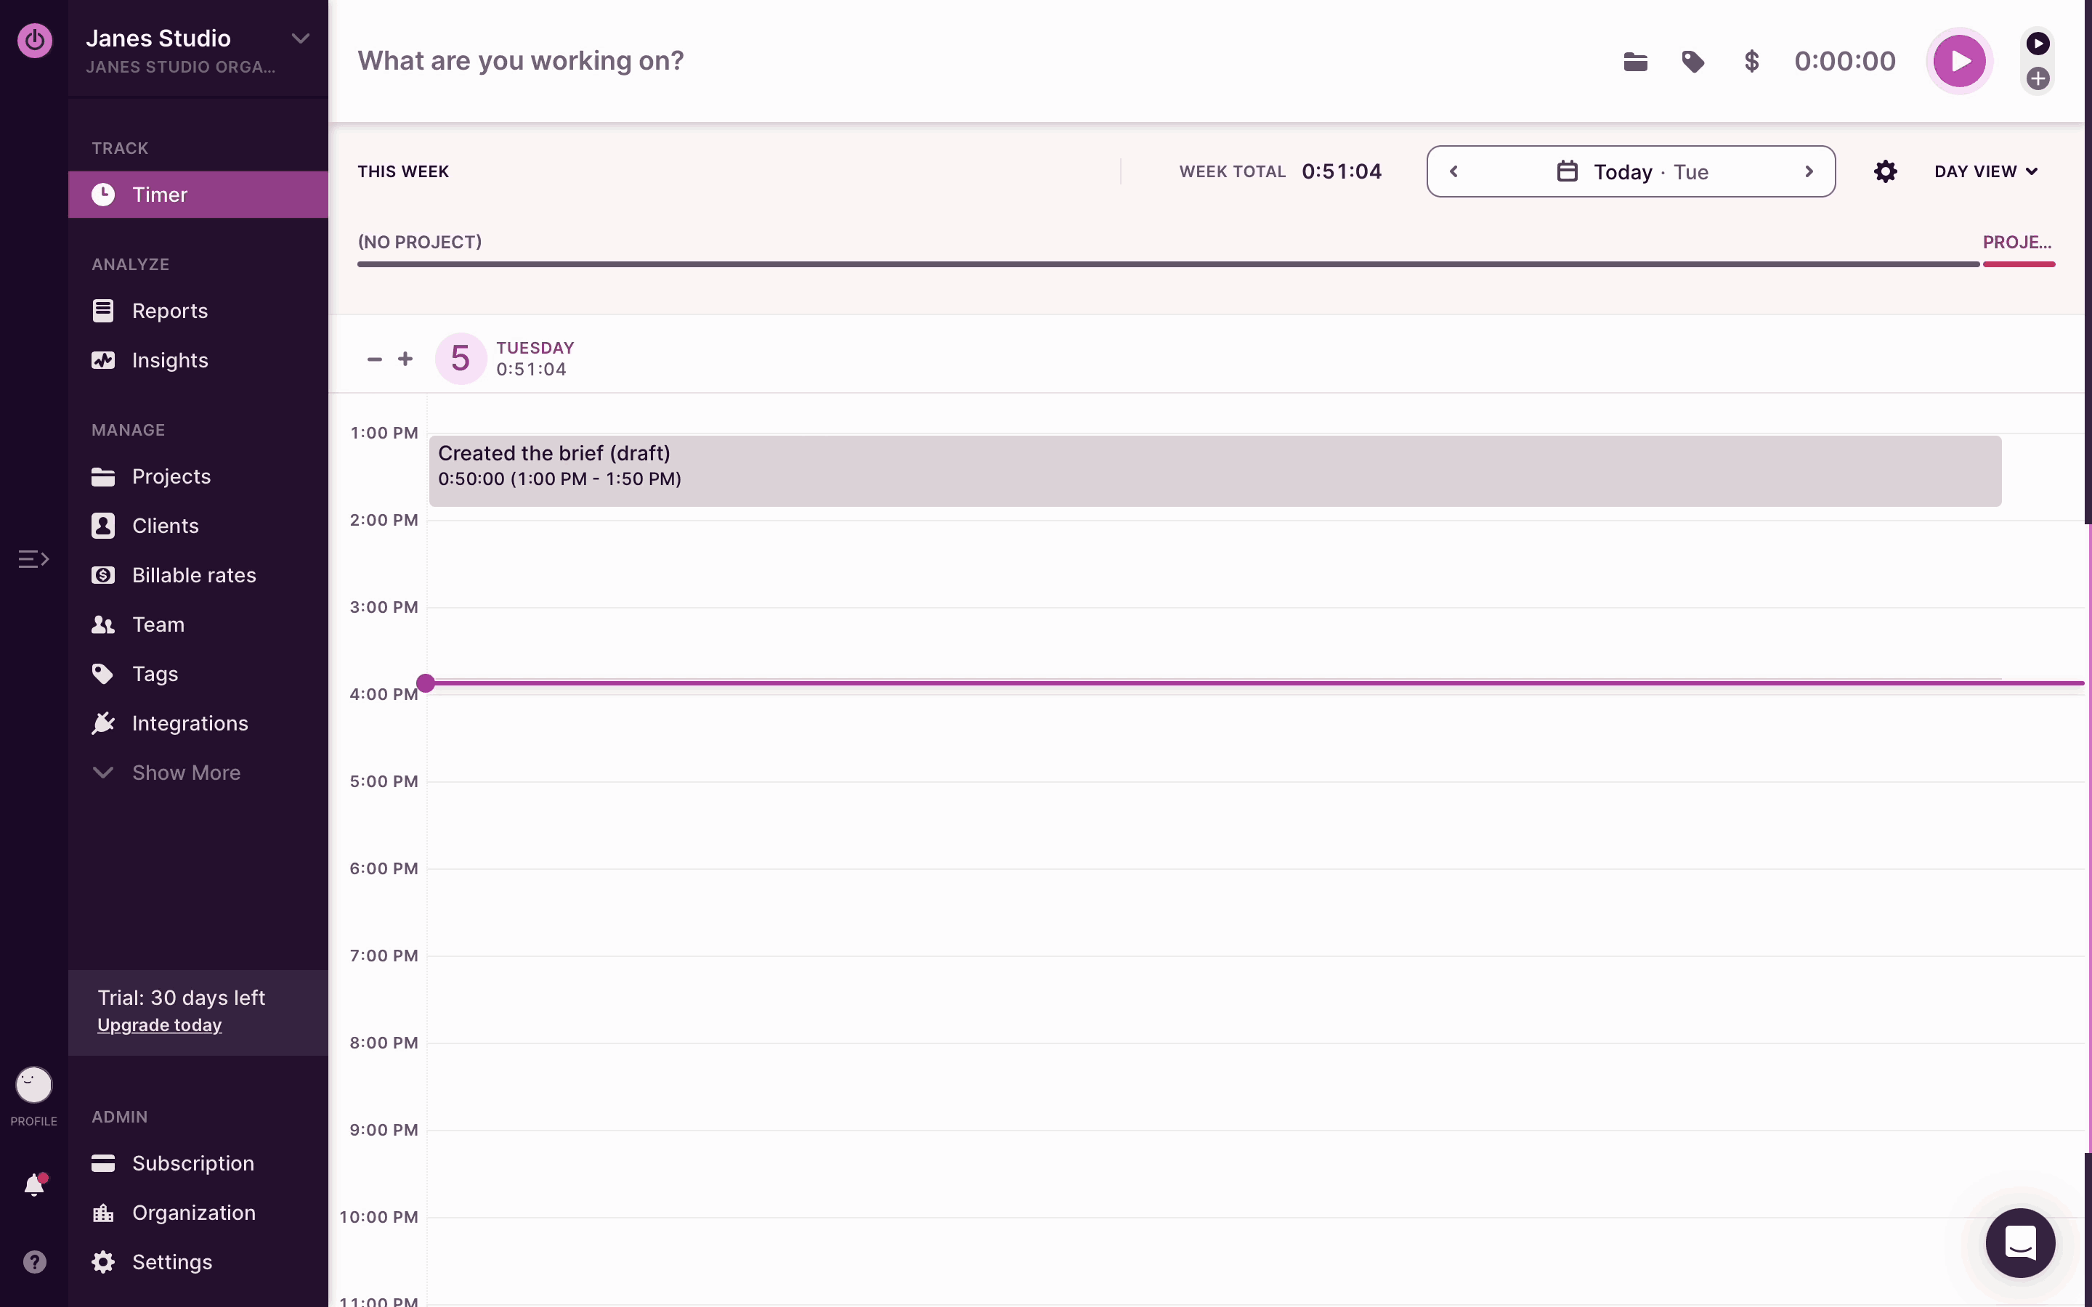Switch to manual mode plus icon
The height and width of the screenshot is (1307, 2092).
point(2038,78)
